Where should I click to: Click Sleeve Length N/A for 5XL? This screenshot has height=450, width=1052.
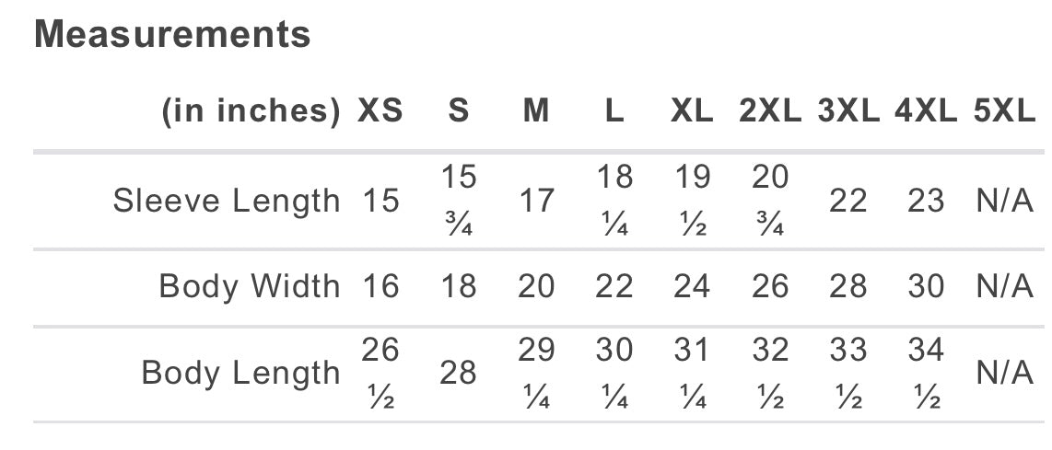(1004, 201)
